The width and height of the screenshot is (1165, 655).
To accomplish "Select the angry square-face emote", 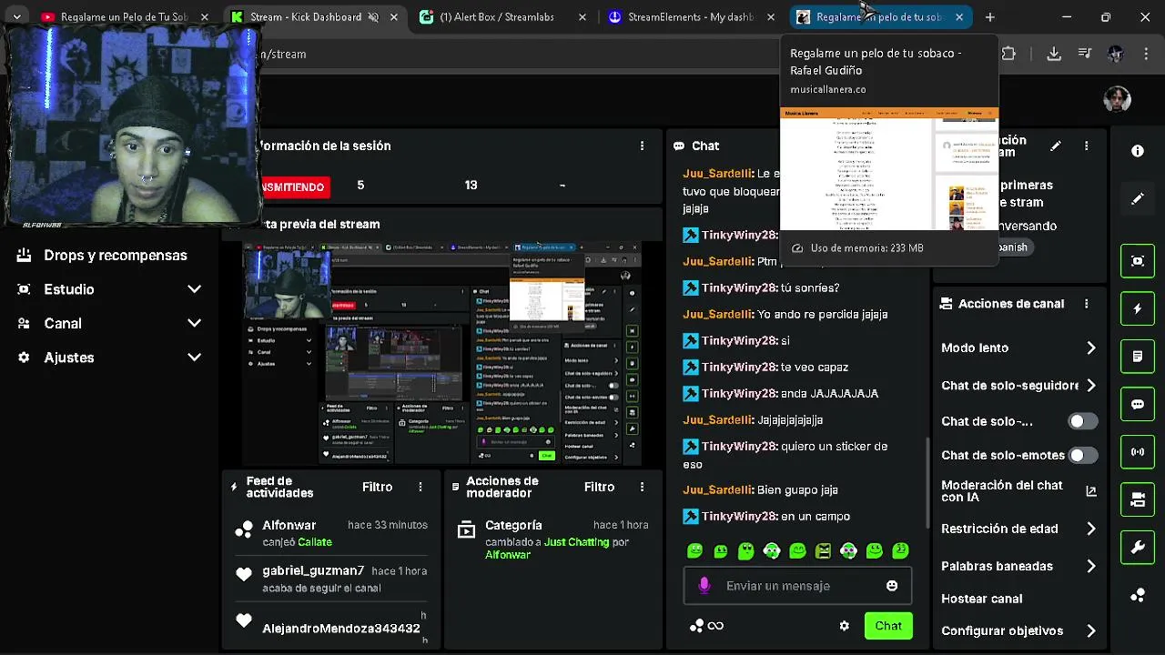I will click(823, 550).
